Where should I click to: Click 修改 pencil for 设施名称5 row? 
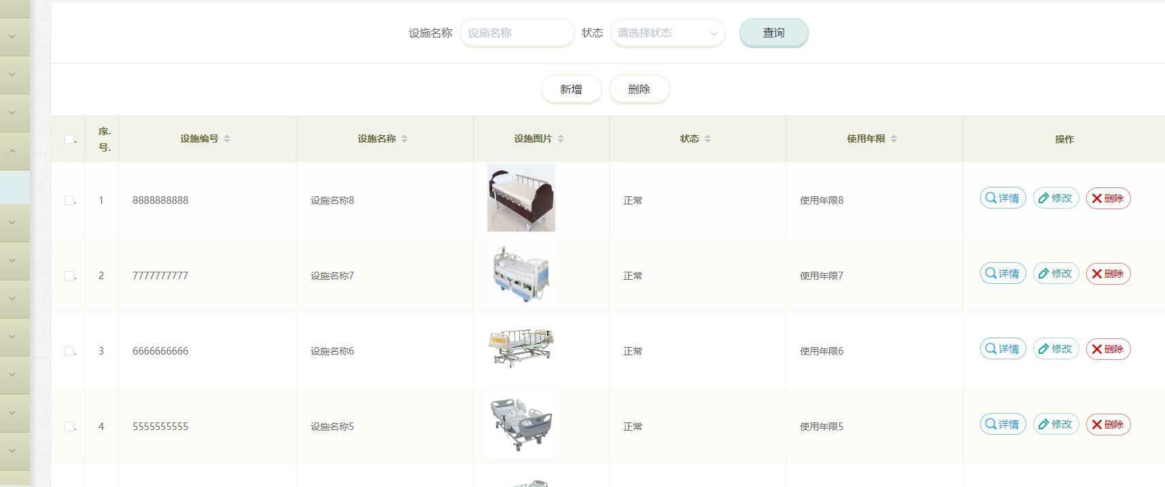(x=1056, y=425)
